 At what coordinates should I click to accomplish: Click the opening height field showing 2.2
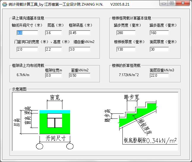(53, 49)
